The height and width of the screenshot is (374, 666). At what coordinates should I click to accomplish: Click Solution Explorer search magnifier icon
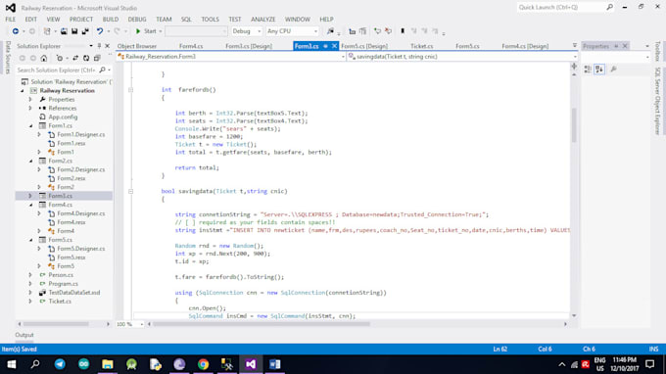click(x=103, y=70)
